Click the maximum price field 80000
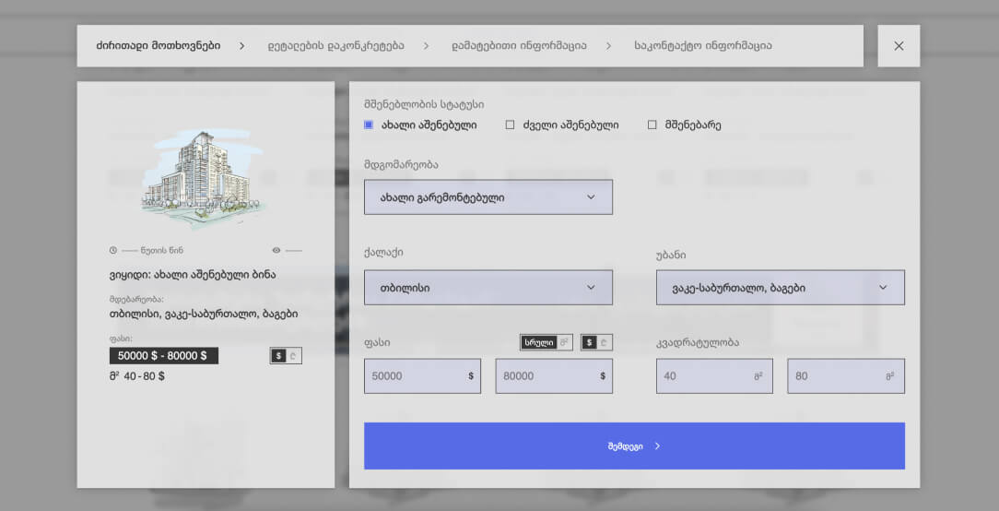This screenshot has width=999, height=511. (x=554, y=375)
